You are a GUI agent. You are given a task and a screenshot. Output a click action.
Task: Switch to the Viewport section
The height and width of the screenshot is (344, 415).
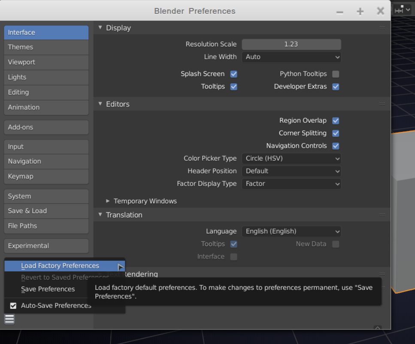[x=46, y=62]
